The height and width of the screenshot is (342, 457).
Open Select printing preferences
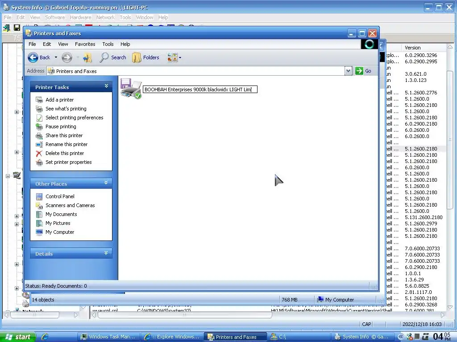tap(75, 118)
